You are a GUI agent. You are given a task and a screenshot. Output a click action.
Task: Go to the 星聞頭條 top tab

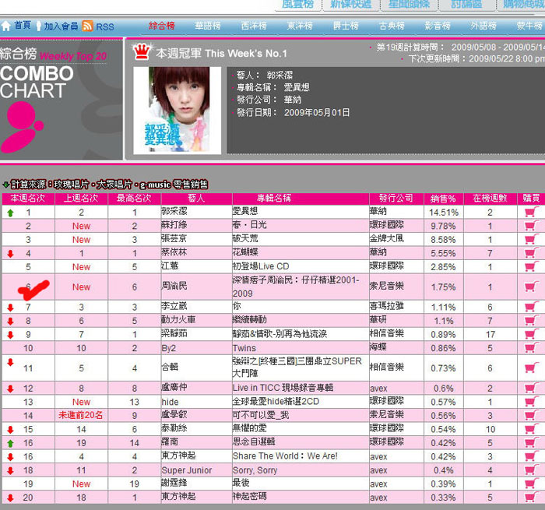coord(409,5)
